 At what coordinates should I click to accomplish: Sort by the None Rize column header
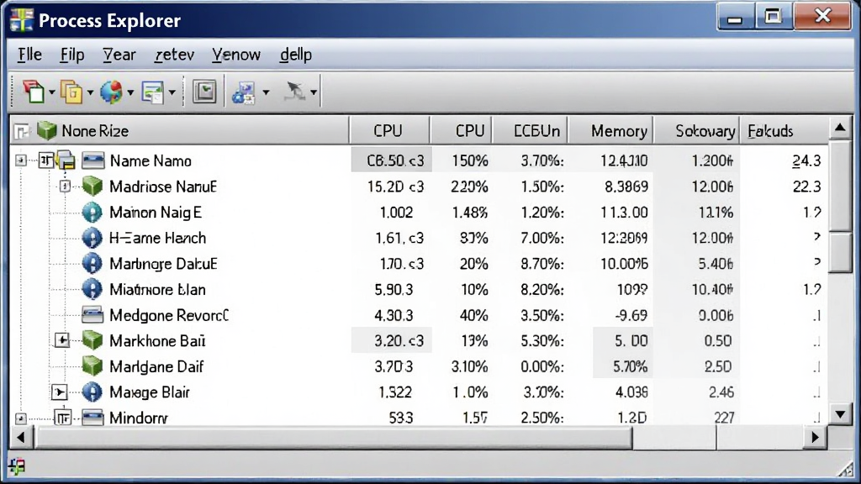(180, 130)
